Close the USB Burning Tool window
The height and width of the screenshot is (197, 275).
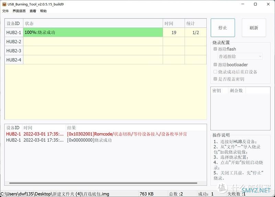(x=268, y=4)
